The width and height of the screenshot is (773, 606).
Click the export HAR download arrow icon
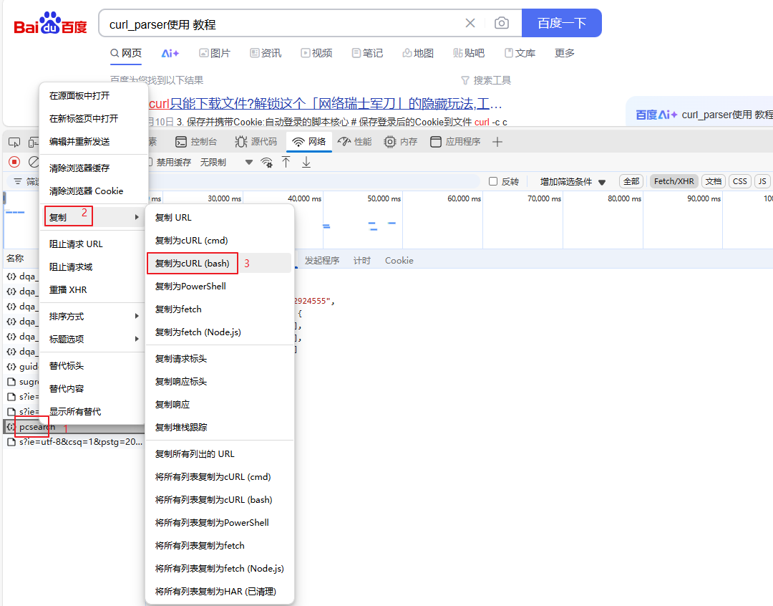click(x=306, y=162)
